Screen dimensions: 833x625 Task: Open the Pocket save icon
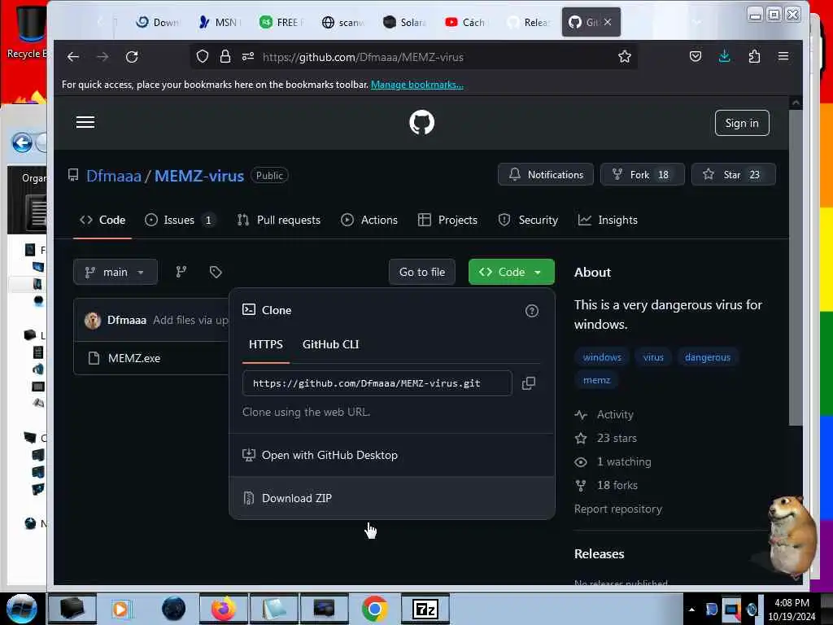[696, 56]
